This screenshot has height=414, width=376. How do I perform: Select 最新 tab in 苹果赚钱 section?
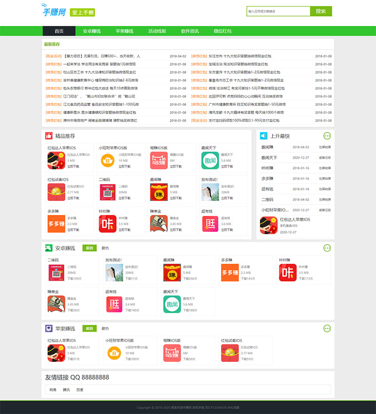[89, 329]
